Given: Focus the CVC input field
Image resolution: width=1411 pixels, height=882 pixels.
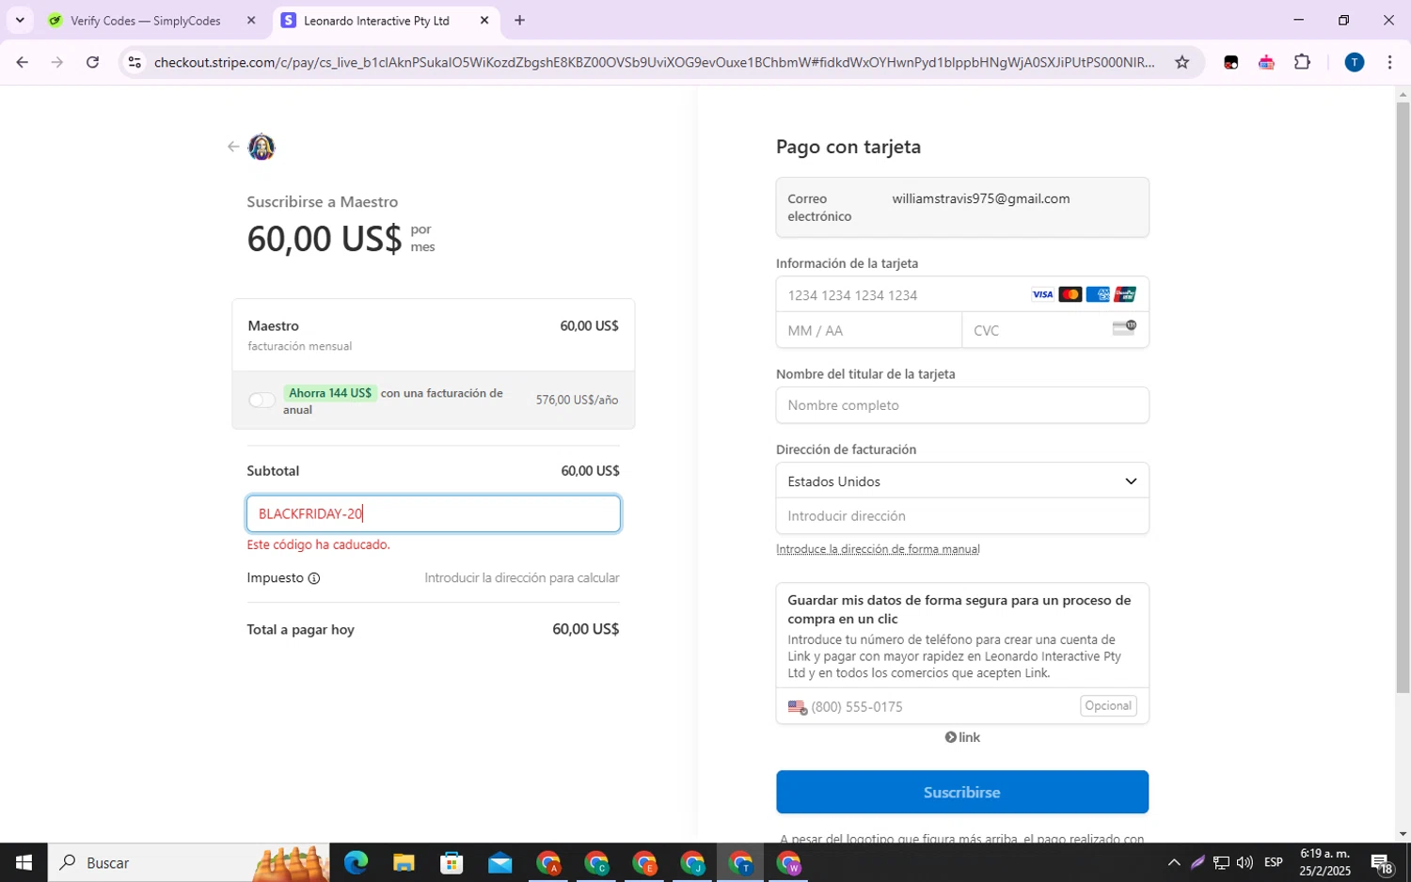Looking at the screenshot, I should 1054,331.
